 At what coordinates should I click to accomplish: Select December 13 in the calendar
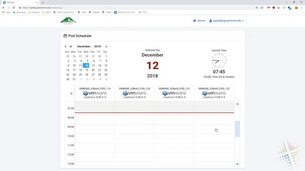(x=93, y=66)
